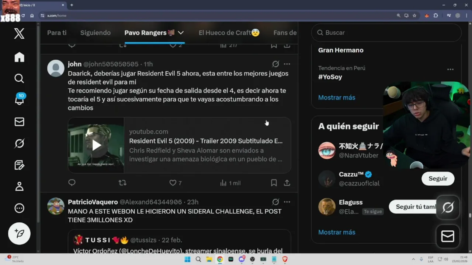This screenshot has width=472, height=265.
Task: Reply to john's Resident Evil post
Action: point(72,183)
